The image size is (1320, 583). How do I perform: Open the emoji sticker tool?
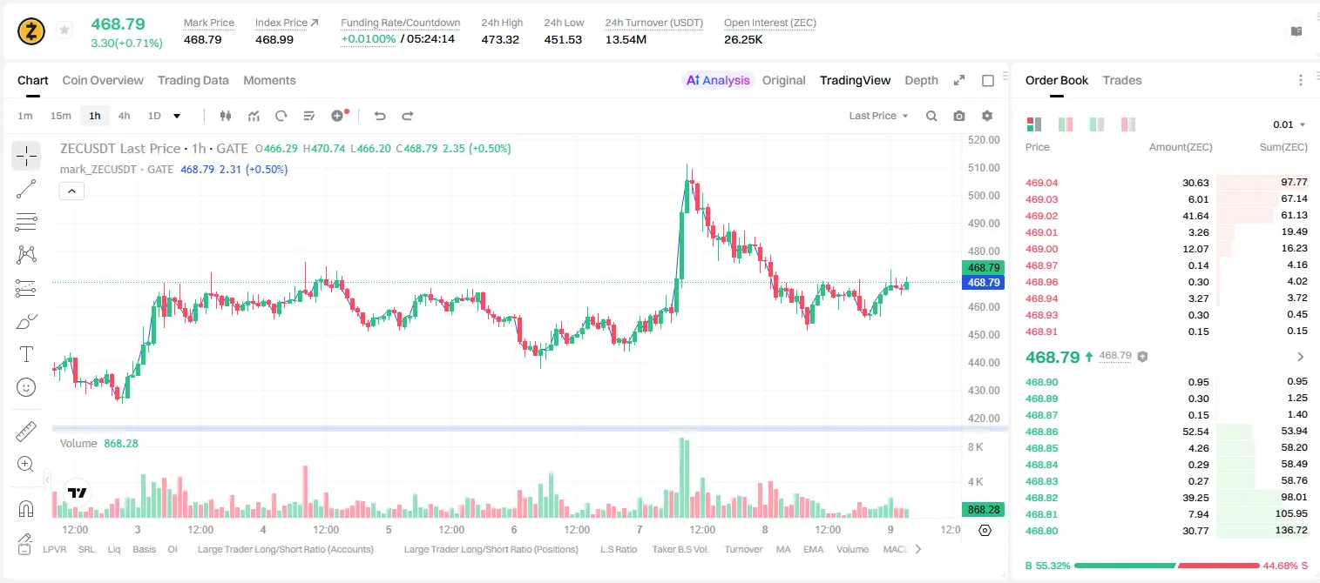26,387
